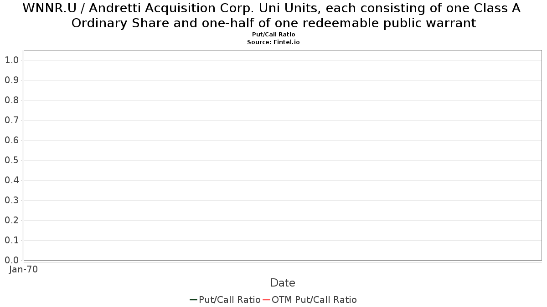This screenshot has width=547, height=307.
Task: Click the 0.5 y-axis tick label
Action: pos(11,160)
